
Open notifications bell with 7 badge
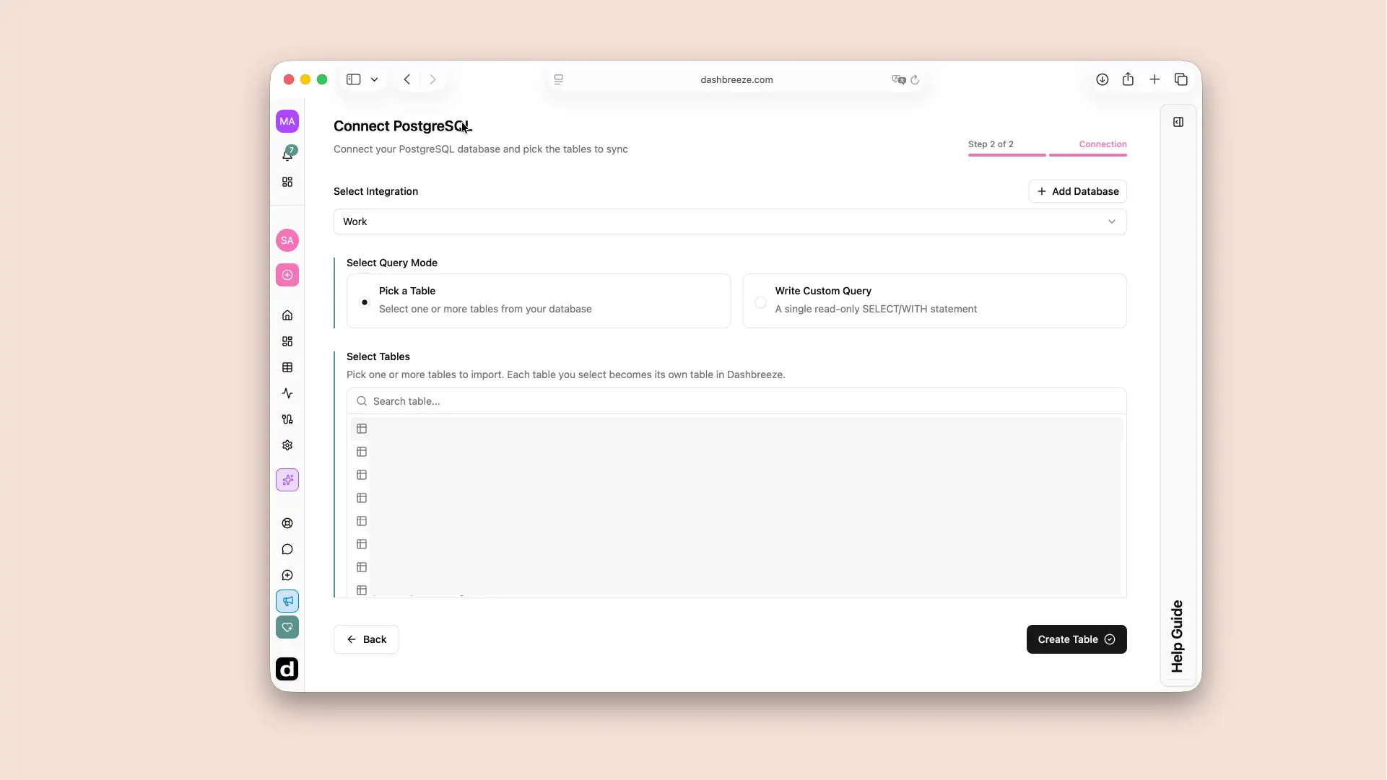click(x=287, y=154)
